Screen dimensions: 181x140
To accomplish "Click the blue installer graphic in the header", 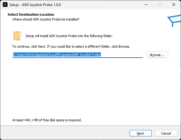I will (x=174, y=21).
